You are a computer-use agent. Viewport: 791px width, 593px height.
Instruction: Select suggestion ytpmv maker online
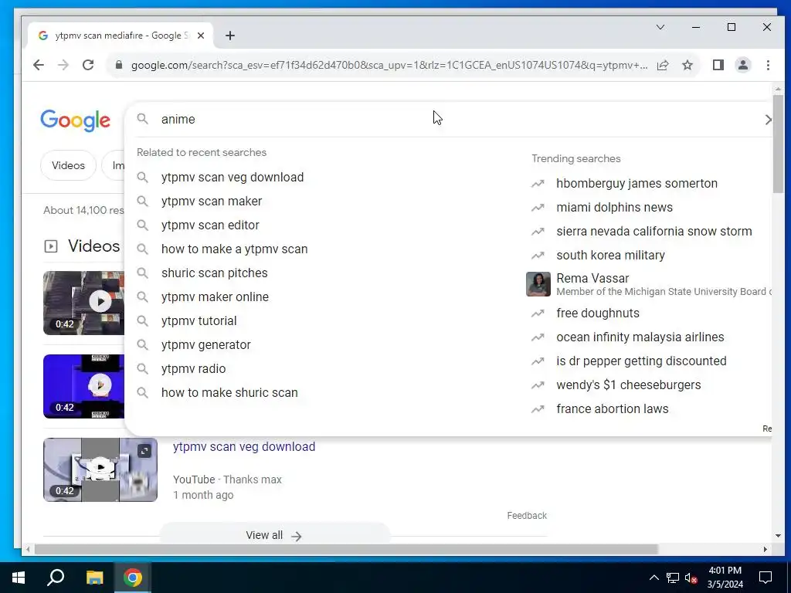tap(215, 297)
